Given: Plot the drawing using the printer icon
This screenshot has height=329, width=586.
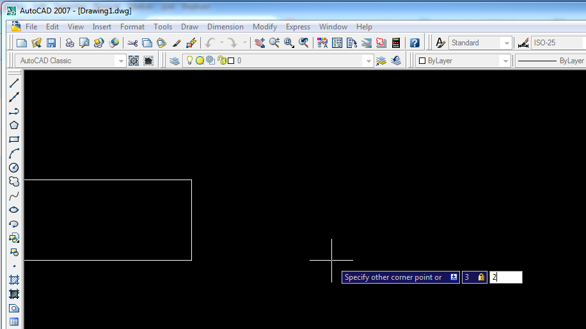Looking at the screenshot, I should 70,43.
